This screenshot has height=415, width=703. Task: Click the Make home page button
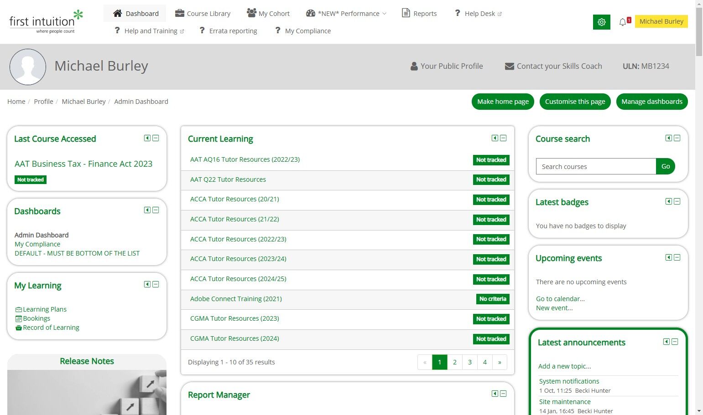[503, 102]
